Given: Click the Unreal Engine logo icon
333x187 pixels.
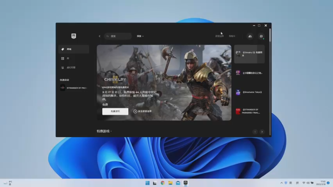Looking at the screenshot, I should pyautogui.click(x=63, y=68).
